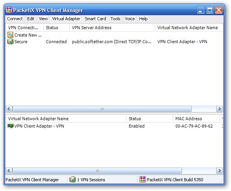Screen dimensions: 231x191
Task: Open the Smart Card menu
Action: [x=95, y=19]
